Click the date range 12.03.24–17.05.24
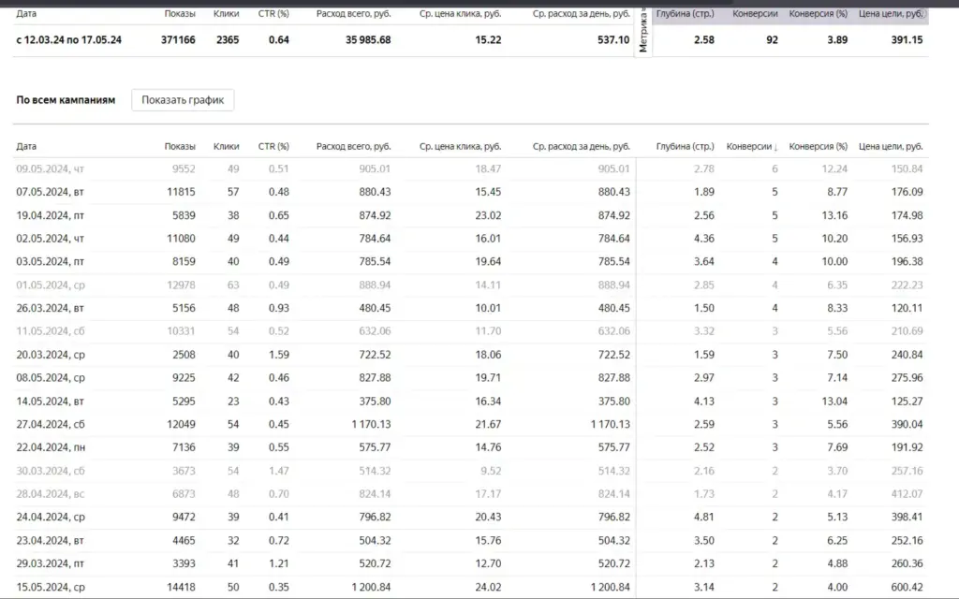The image size is (959, 599). [x=68, y=39]
